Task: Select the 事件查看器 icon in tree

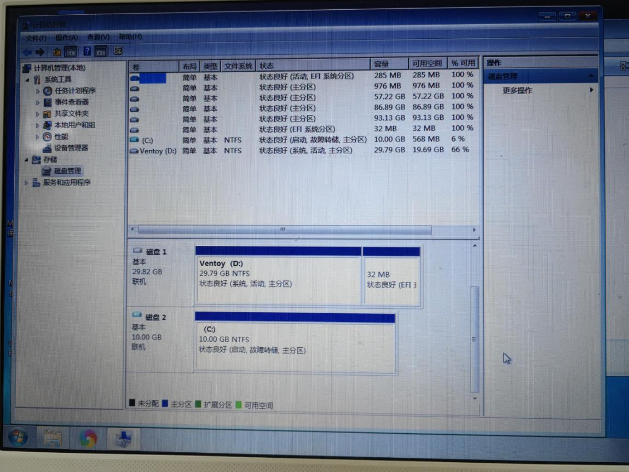Action: (x=48, y=102)
